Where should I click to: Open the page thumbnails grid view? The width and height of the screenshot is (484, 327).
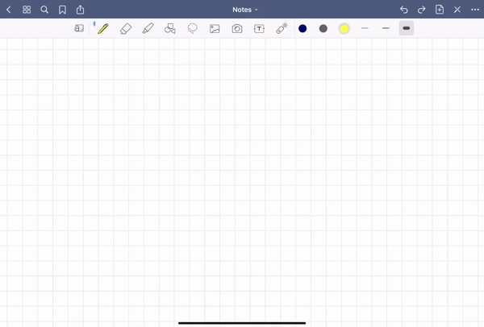point(27,10)
